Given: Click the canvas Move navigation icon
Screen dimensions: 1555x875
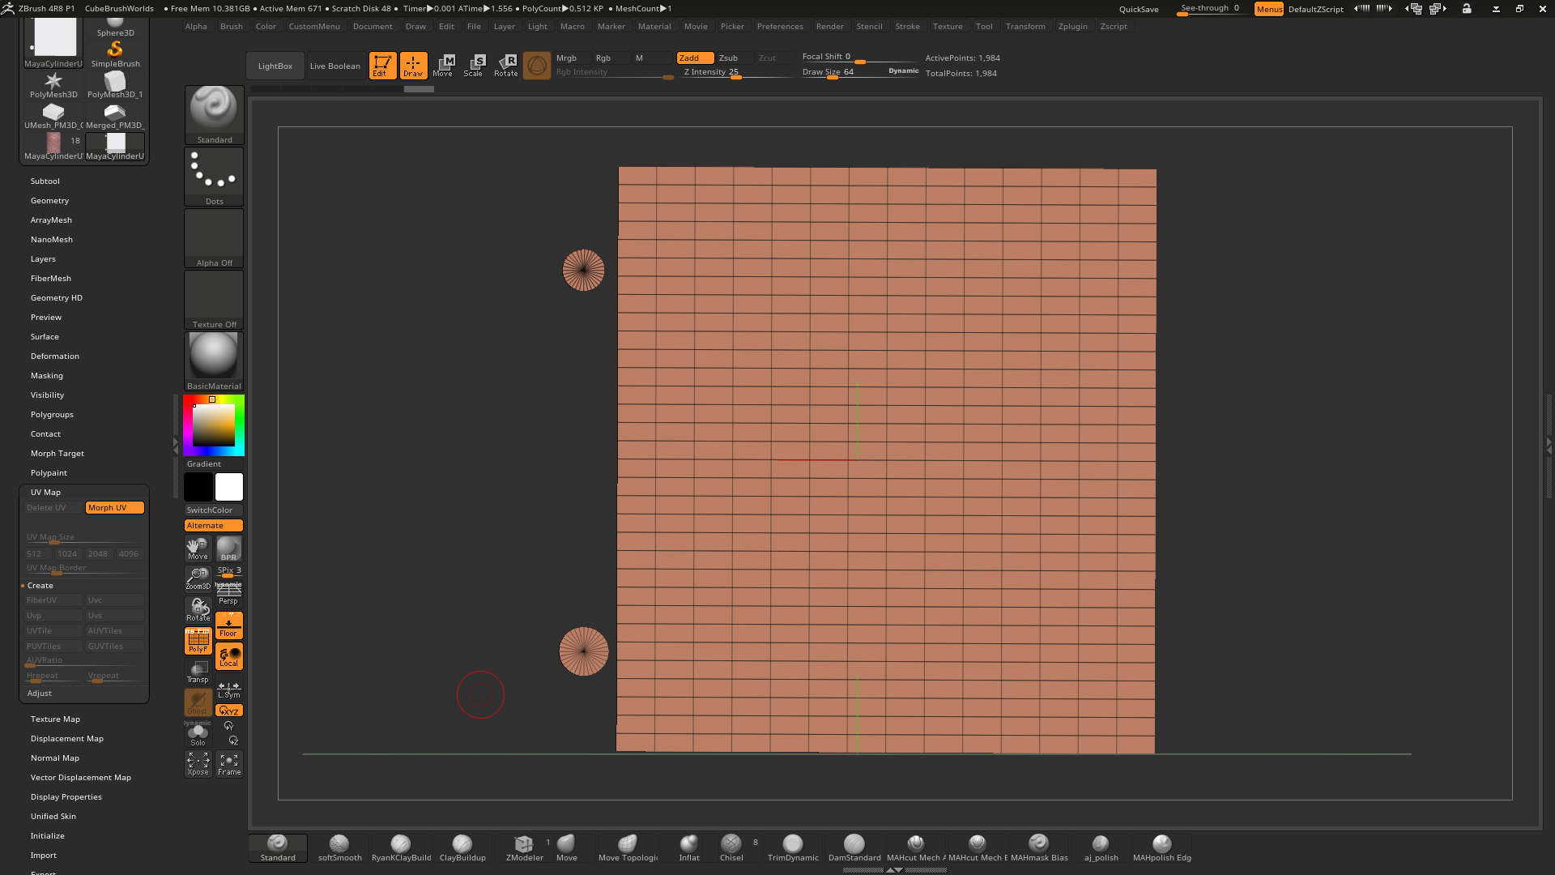Looking at the screenshot, I should pyautogui.click(x=198, y=548).
